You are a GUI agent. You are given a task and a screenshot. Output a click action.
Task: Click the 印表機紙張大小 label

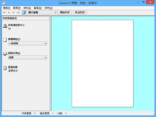[x=17, y=25]
